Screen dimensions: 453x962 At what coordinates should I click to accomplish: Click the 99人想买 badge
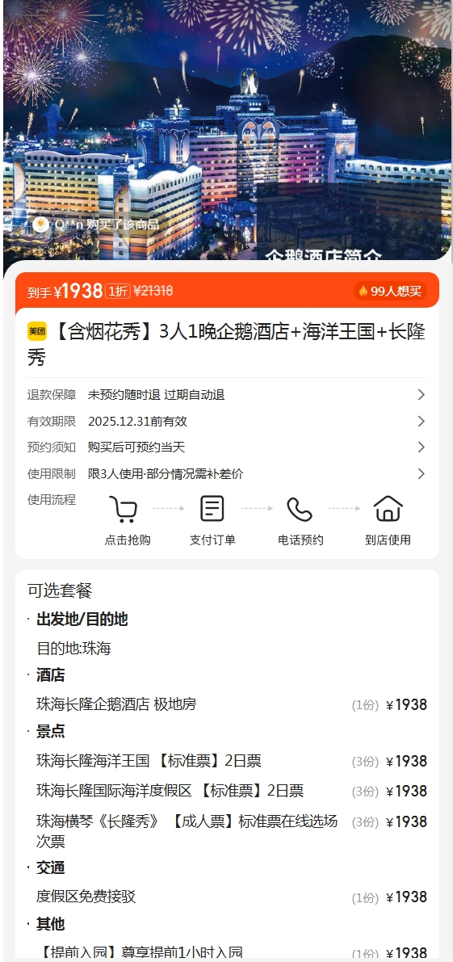[x=390, y=291]
